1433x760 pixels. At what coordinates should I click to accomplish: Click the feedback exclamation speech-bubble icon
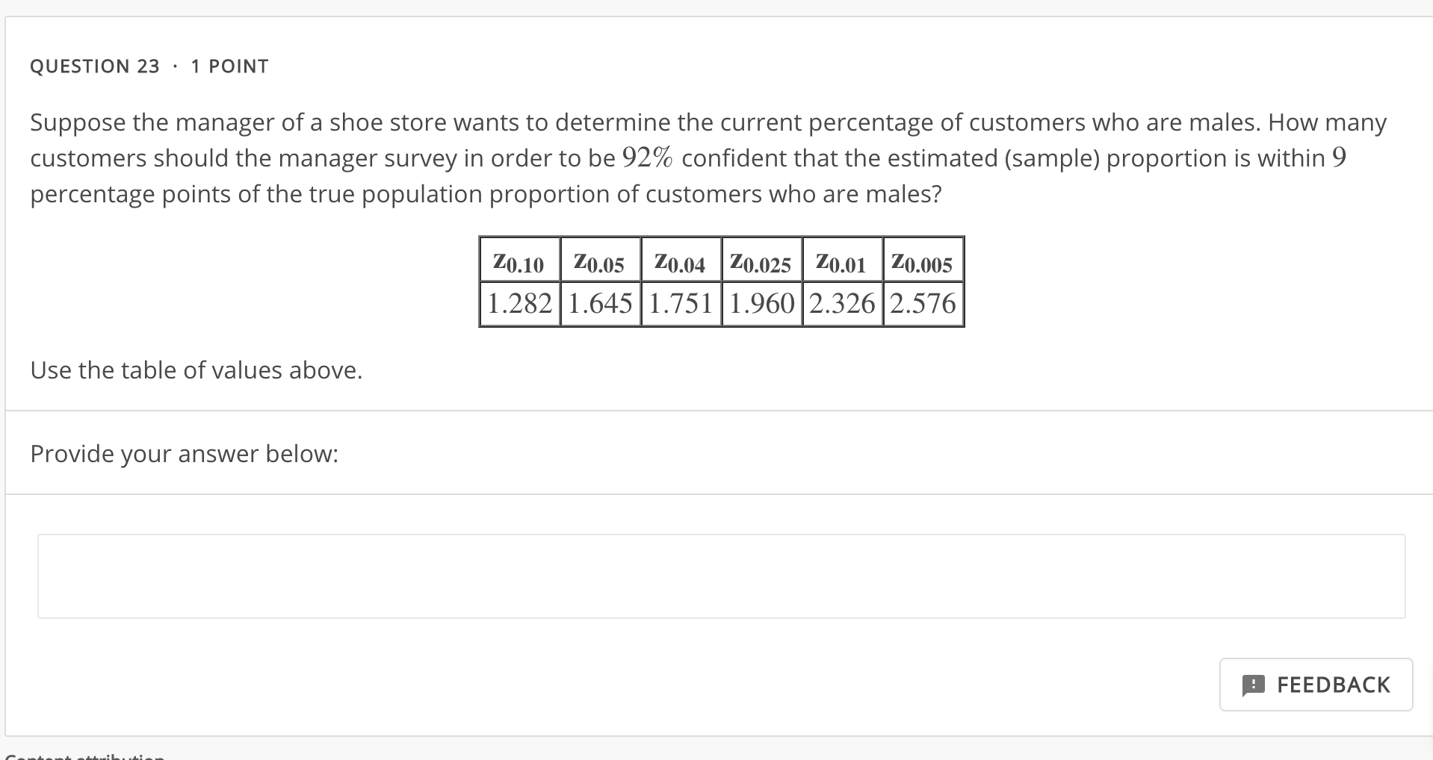pos(1253,685)
